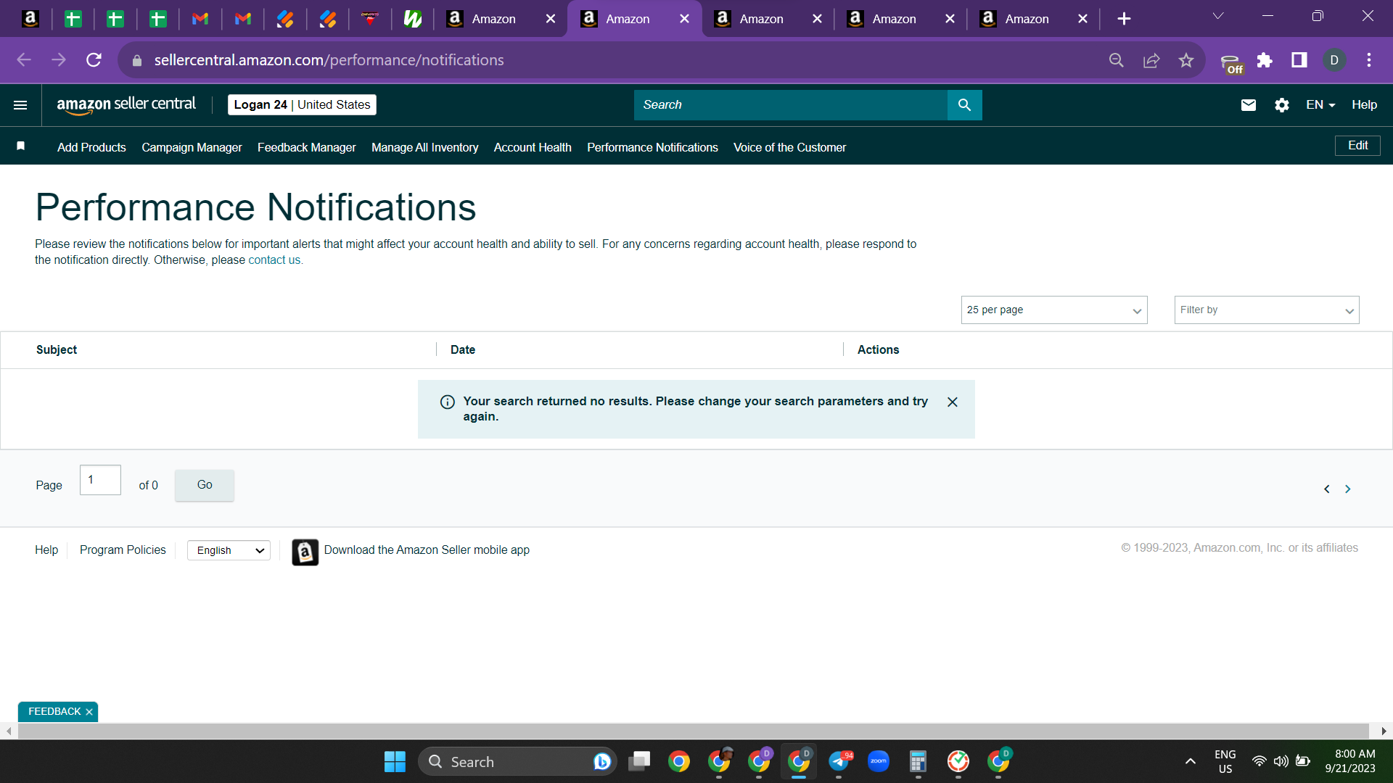Open Manage All Inventory
Image resolution: width=1393 pixels, height=783 pixels.
coord(425,147)
